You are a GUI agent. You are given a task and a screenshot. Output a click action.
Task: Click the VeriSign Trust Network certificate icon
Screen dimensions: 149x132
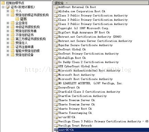coord(56,125)
